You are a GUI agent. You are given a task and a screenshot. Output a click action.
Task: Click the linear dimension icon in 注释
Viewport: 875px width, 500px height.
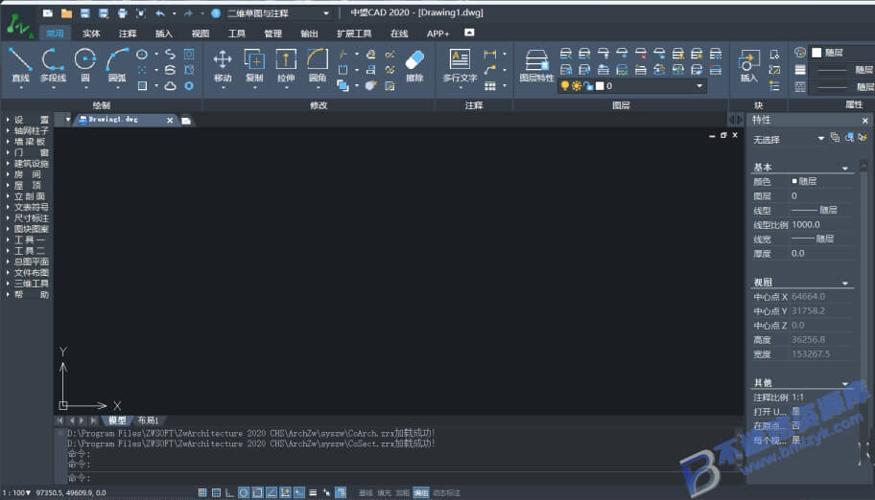(490, 54)
